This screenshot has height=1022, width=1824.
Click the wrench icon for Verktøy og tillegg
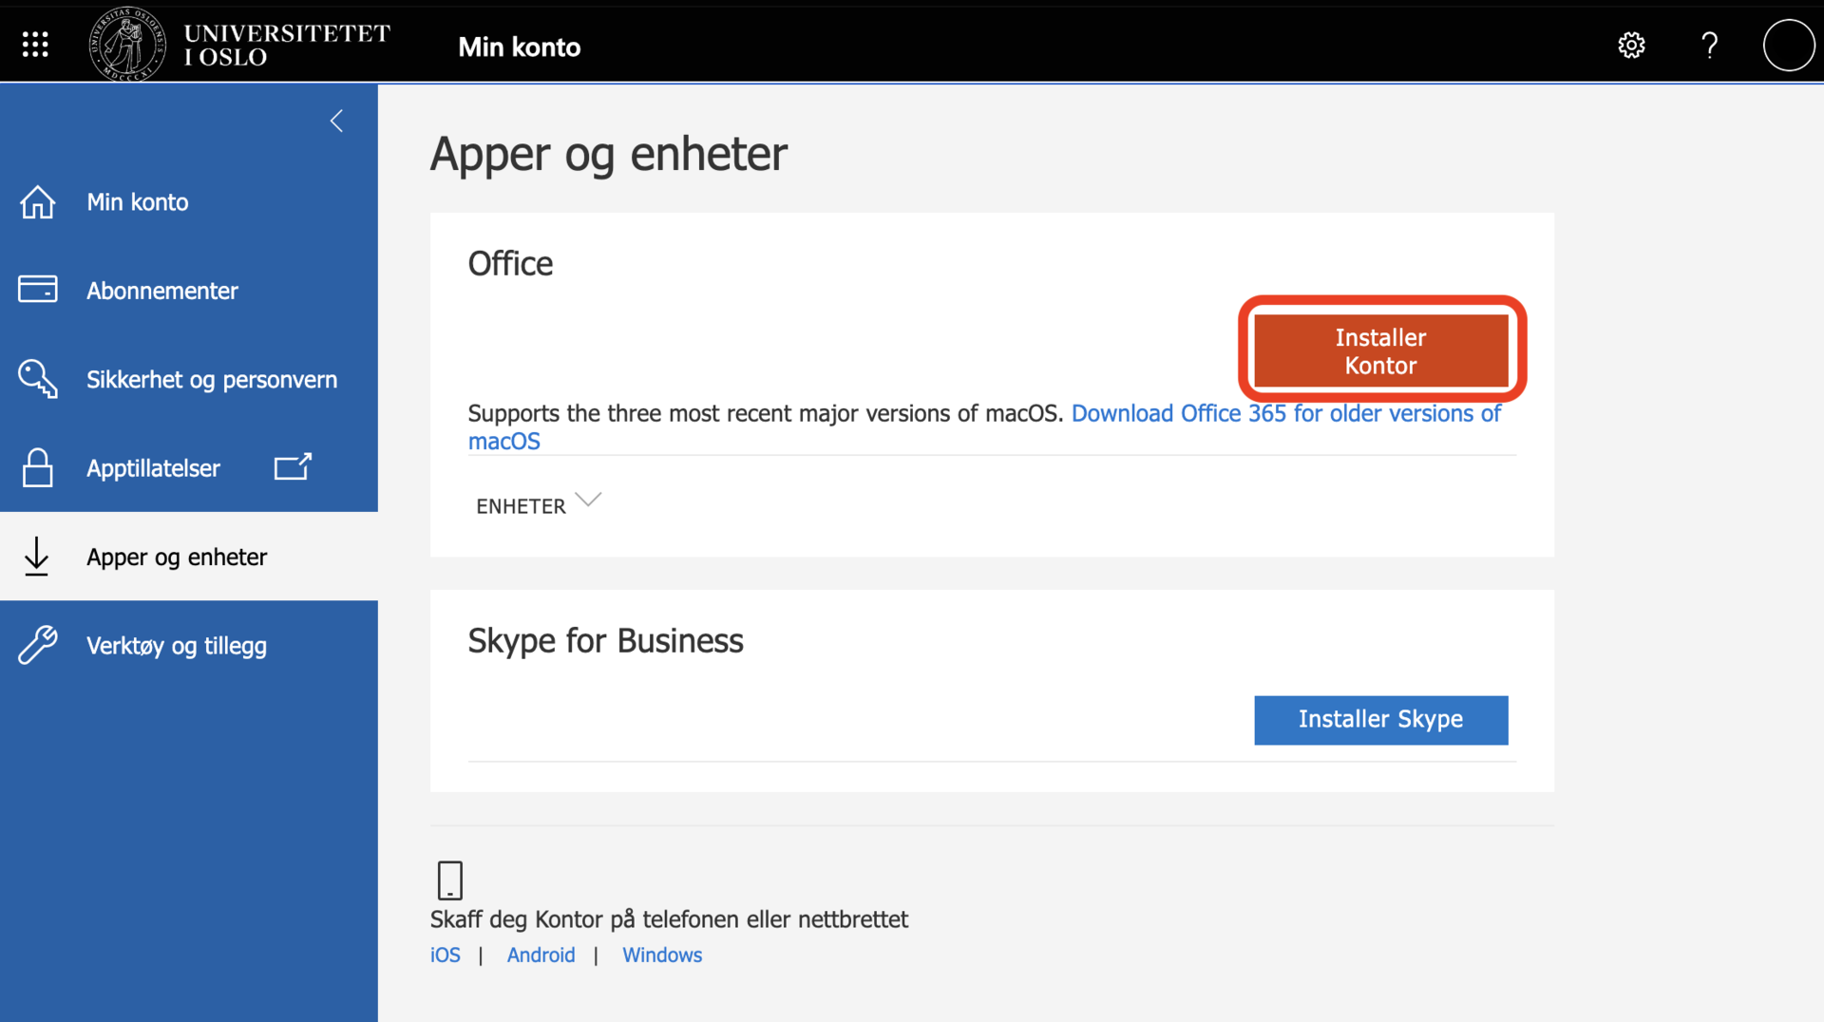point(38,645)
